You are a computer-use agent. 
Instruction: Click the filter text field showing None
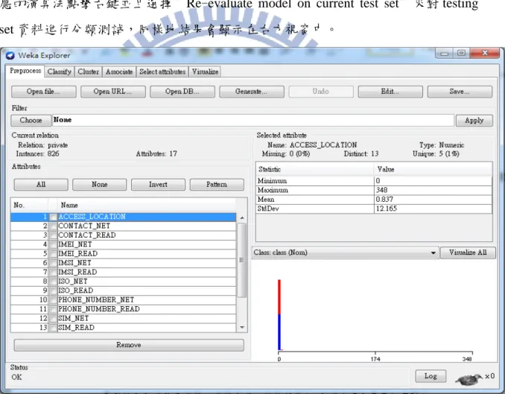tap(253, 120)
